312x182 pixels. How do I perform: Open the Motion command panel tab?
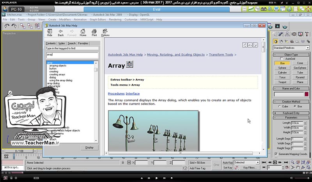point(294,34)
